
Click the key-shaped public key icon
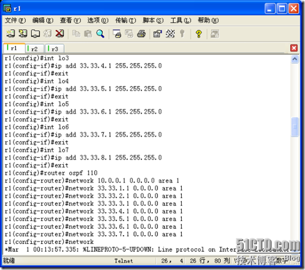(x=182, y=34)
